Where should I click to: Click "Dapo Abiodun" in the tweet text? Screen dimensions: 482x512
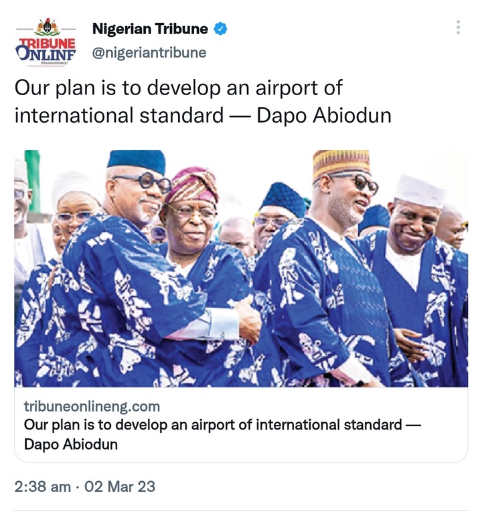click(324, 115)
